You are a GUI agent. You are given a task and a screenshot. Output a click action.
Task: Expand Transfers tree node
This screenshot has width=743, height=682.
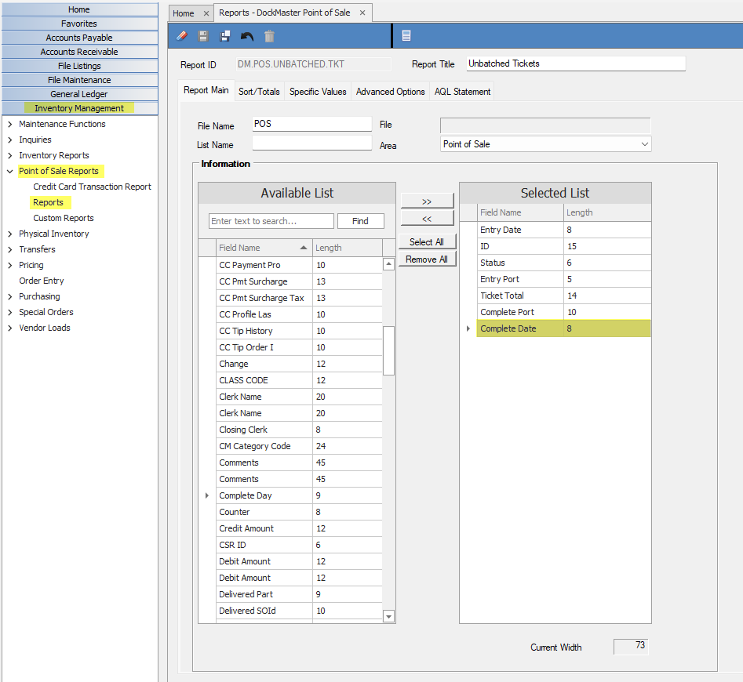[x=10, y=249]
